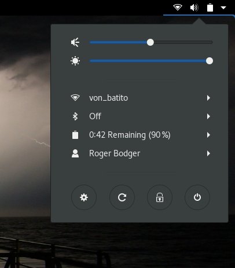Viewport: 235px width, 268px height.
Task: Set volume to maximum on slider track
Action: [x=212, y=42]
